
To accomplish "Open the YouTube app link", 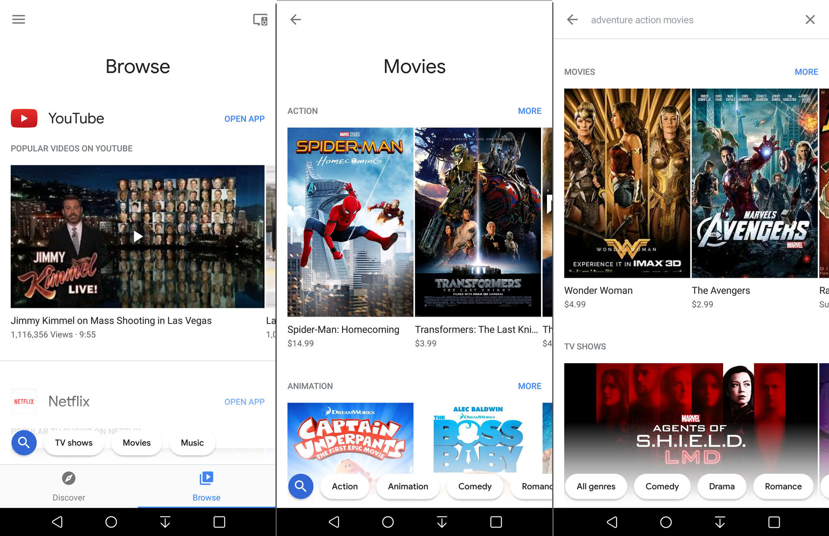I will 244,119.
